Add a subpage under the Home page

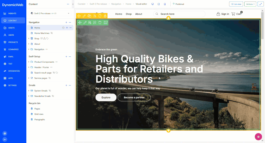pyautogui.click(x=67, y=28)
